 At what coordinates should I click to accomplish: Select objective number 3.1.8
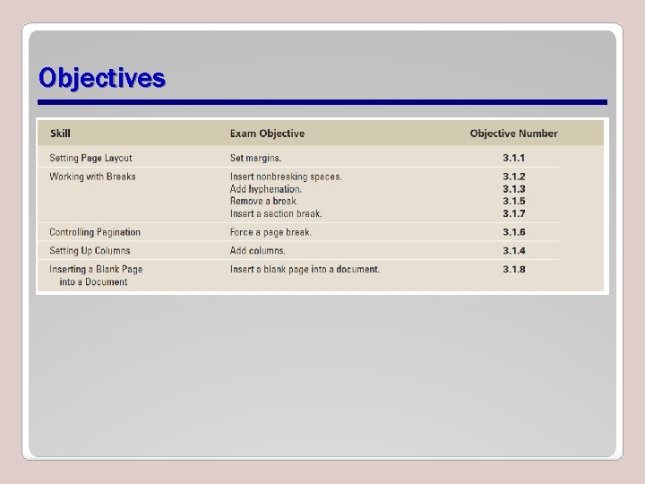[x=514, y=269]
